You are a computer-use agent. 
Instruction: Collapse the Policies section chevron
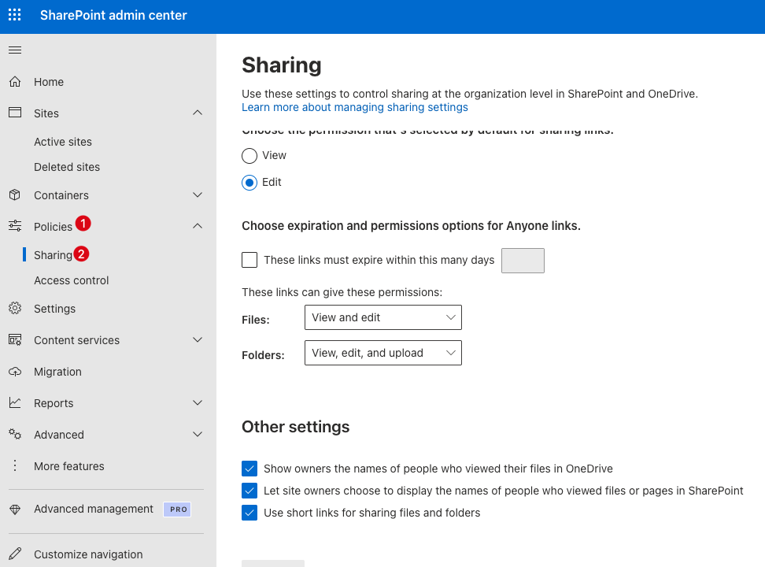click(x=198, y=226)
